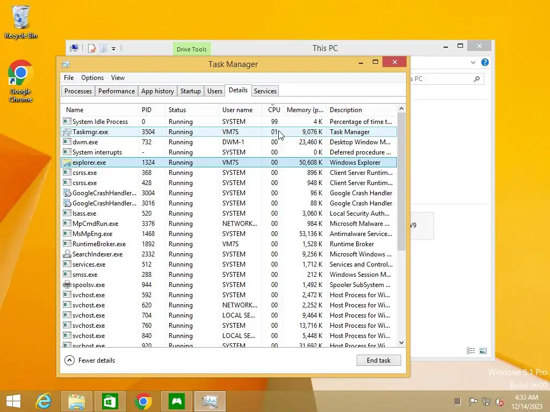The width and height of the screenshot is (550, 412).
Task: Sort by the PID column header
Action: pos(151,110)
